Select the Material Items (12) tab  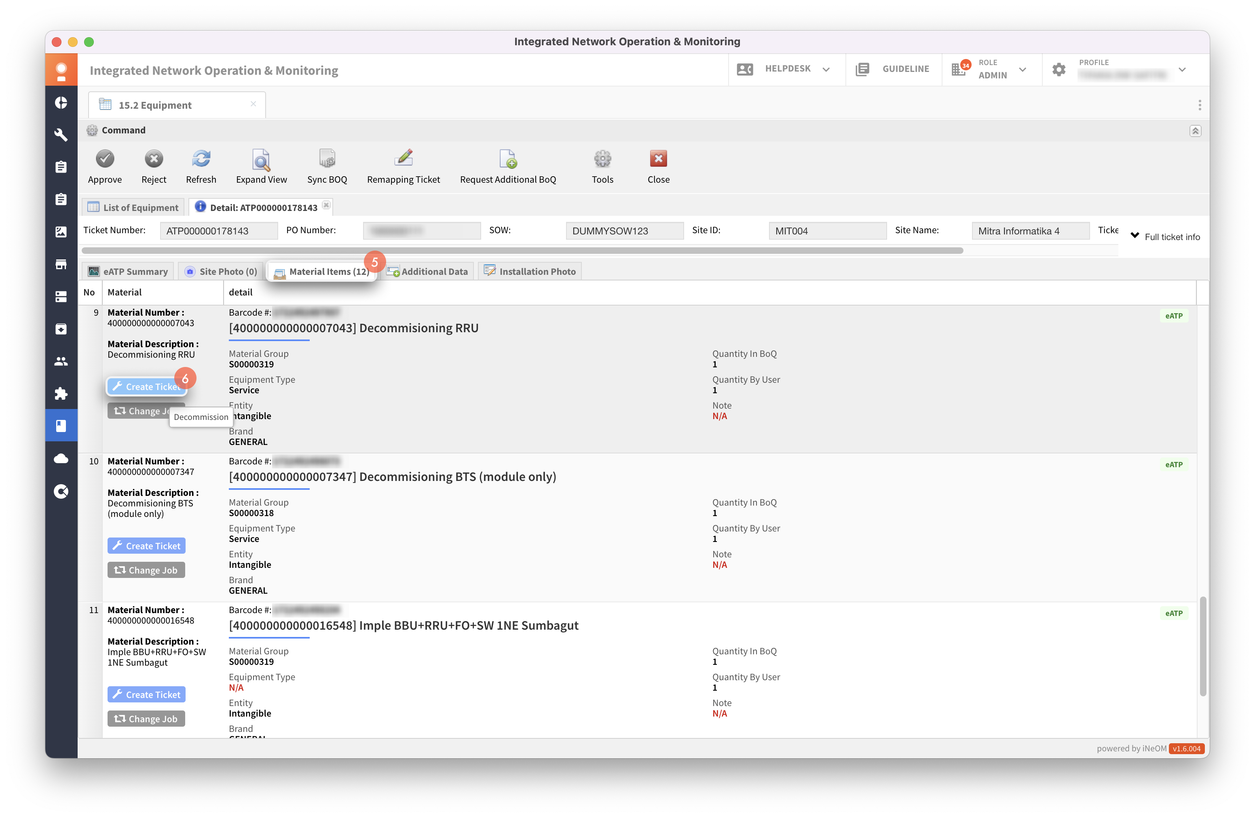click(x=322, y=272)
